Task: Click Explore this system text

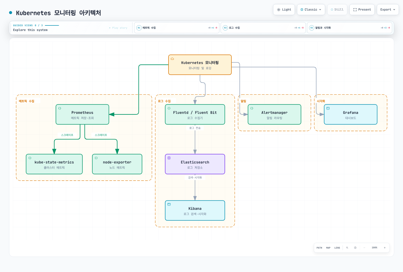Action: pyautogui.click(x=30, y=30)
